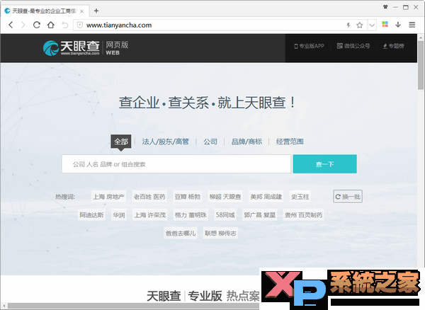425x310 pixels.
Task: Click hot search tag 上海 许荣茂
Action: coord(150,215)
